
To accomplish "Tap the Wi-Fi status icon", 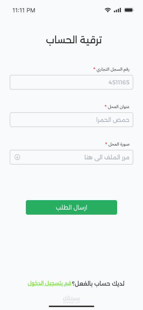I will [x=108, y=10].
